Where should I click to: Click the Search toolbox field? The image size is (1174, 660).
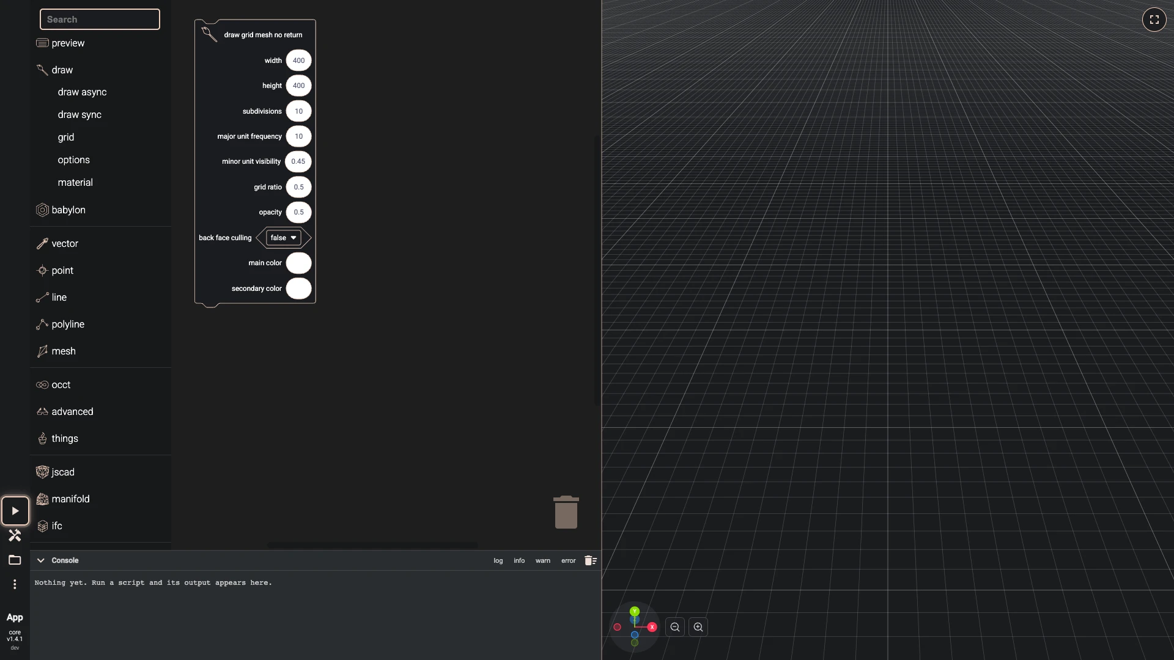tap(100, 19)
